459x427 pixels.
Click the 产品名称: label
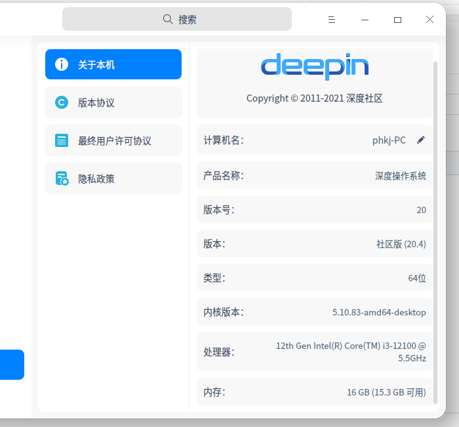coord(224,176)
